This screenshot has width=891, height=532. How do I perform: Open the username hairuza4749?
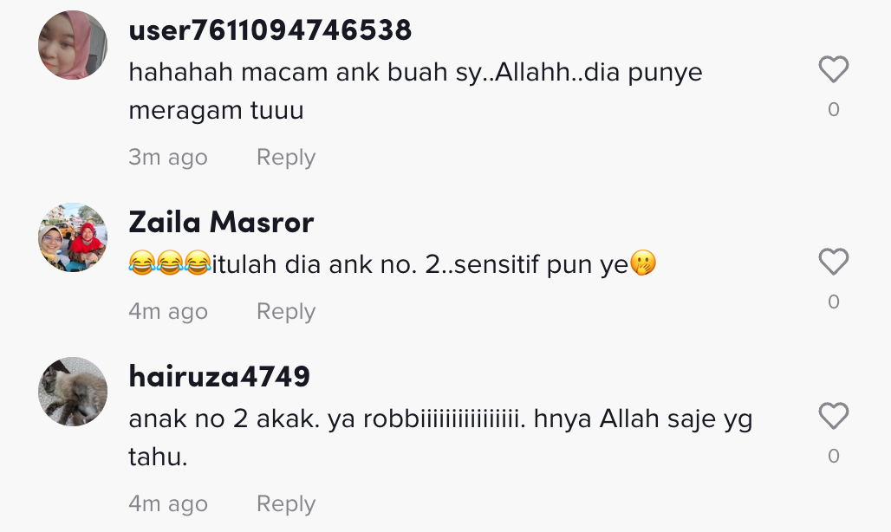pos(219,376)
